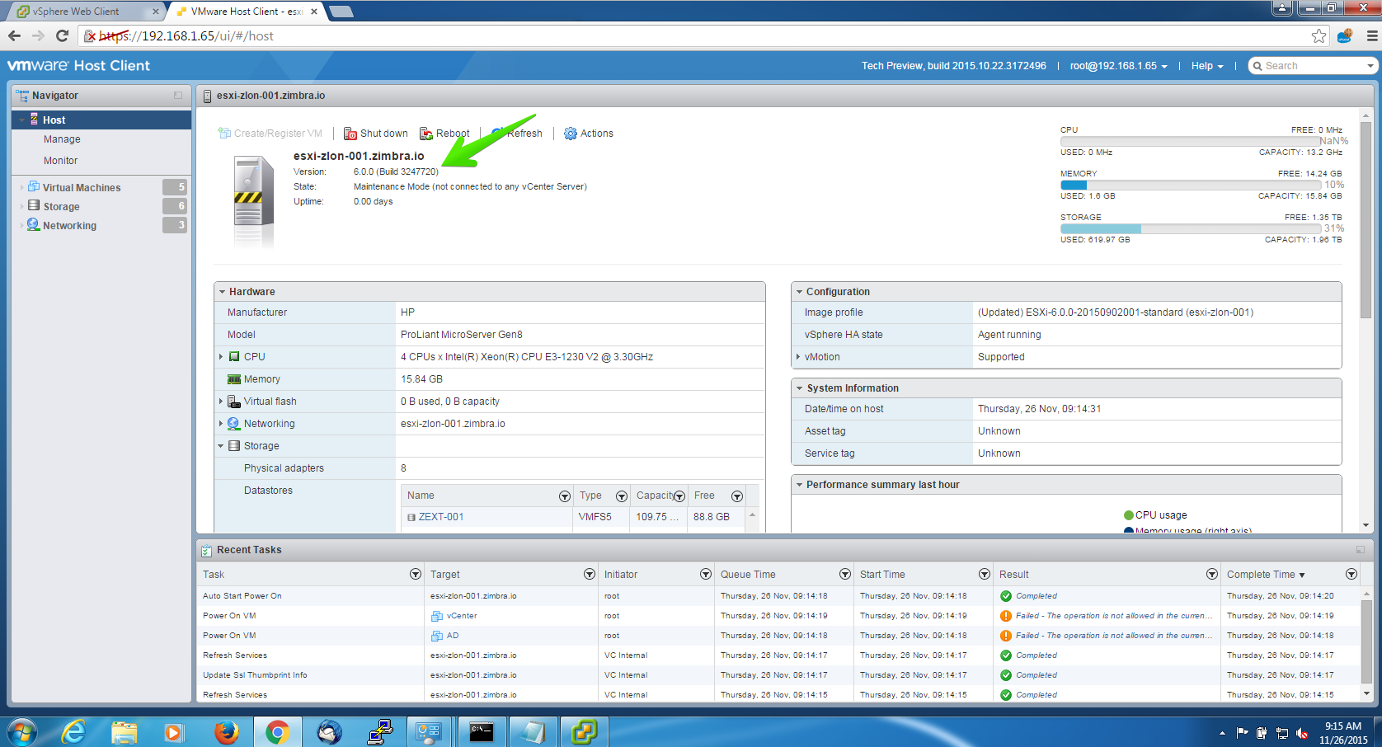This screenshot has height=747, width=1382.
Task: Collapse the System Information panel
Action: point(799,388)
